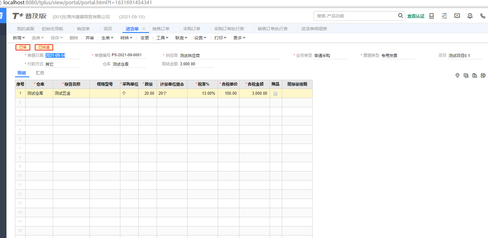The image size is (488, 238).
Task: Click the 票据类型 field 专用发票
Action: pyautogui.click(x=398, y=56)
